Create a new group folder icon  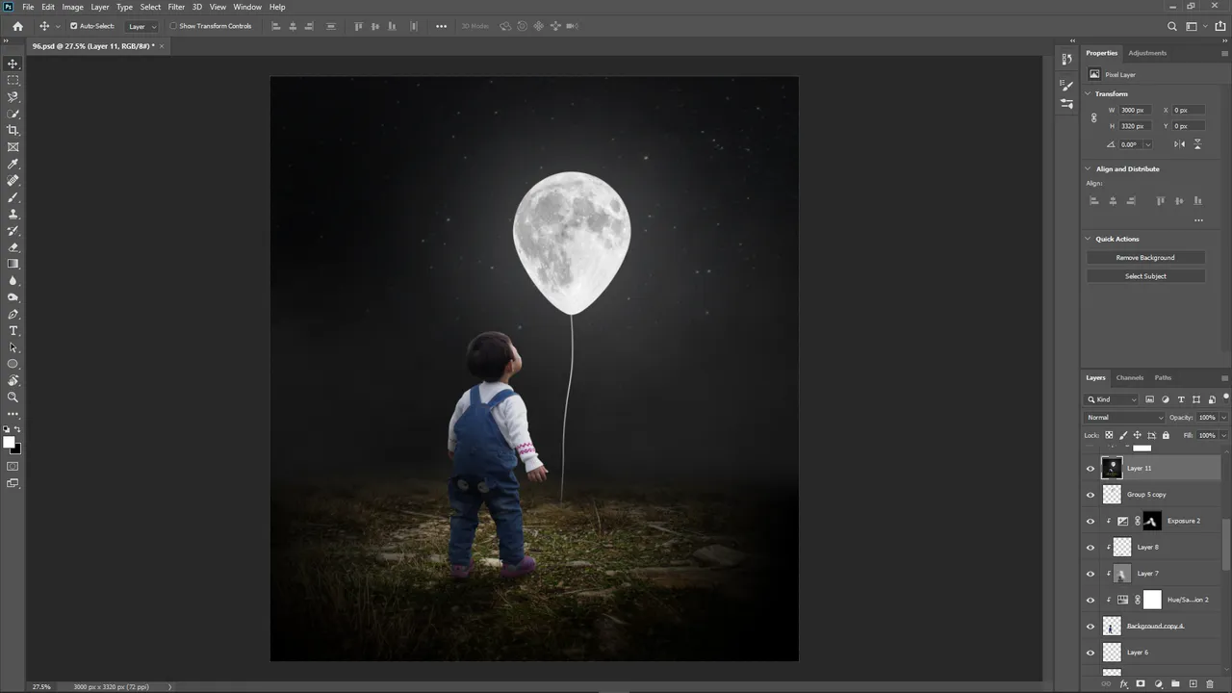1175,684
